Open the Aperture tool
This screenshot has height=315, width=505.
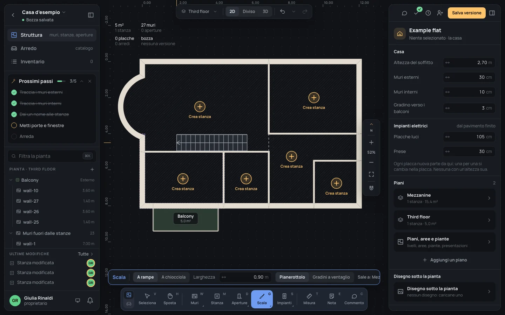tap(240, 299)
